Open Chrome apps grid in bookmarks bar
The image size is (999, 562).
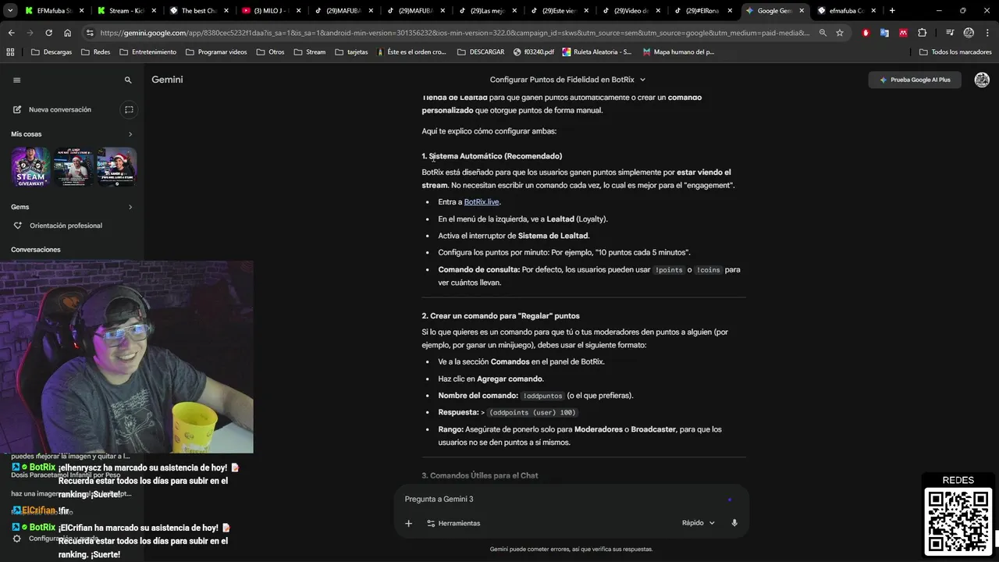[10, 52]
